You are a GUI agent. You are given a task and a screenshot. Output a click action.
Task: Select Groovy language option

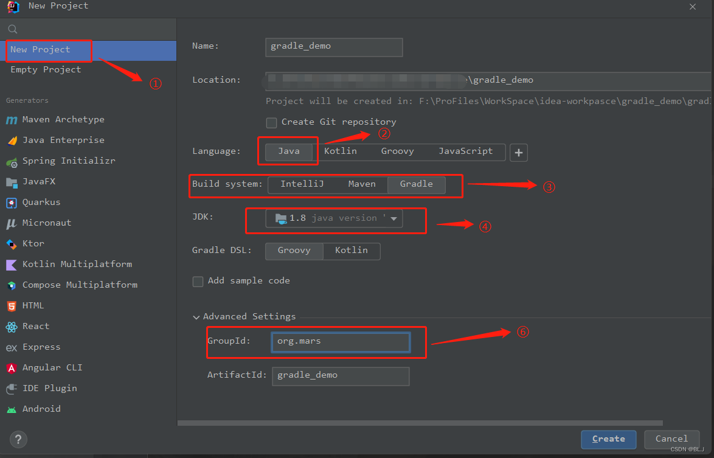398,151
